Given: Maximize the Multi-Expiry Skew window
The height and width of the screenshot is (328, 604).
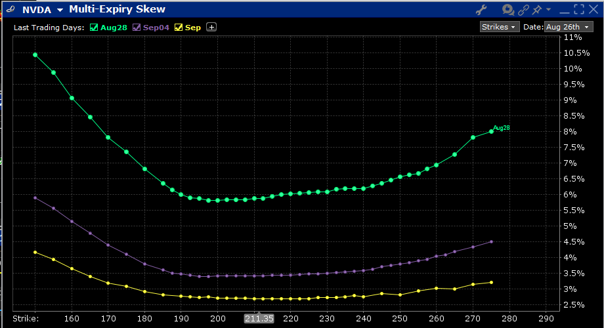Looking at the screenshot, I should coord(579,9).
